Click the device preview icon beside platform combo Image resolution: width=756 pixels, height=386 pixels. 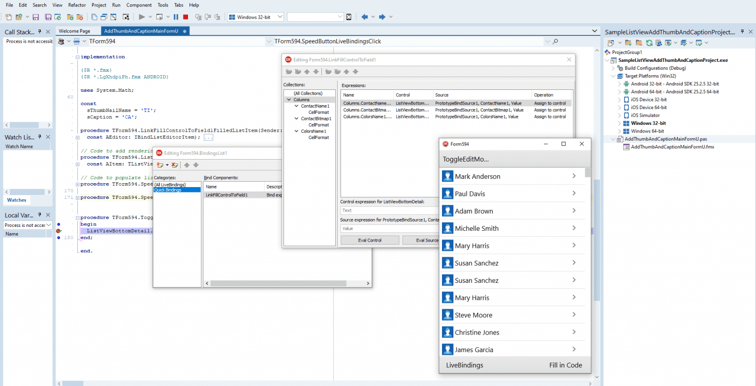pos(349,17)
